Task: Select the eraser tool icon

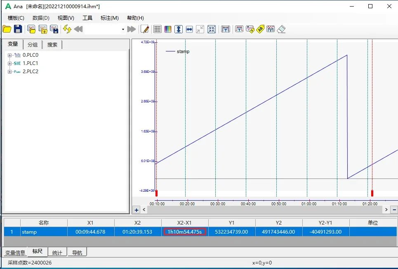Action: (281, 29)
